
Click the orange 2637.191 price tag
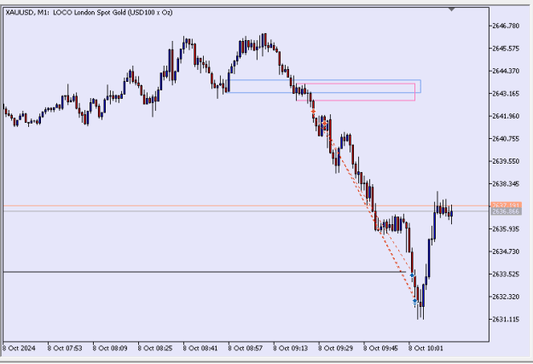tap(506, 205)
